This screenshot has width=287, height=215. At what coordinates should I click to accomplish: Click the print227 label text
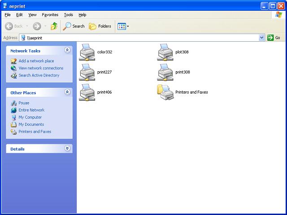(x=104, y=72)
